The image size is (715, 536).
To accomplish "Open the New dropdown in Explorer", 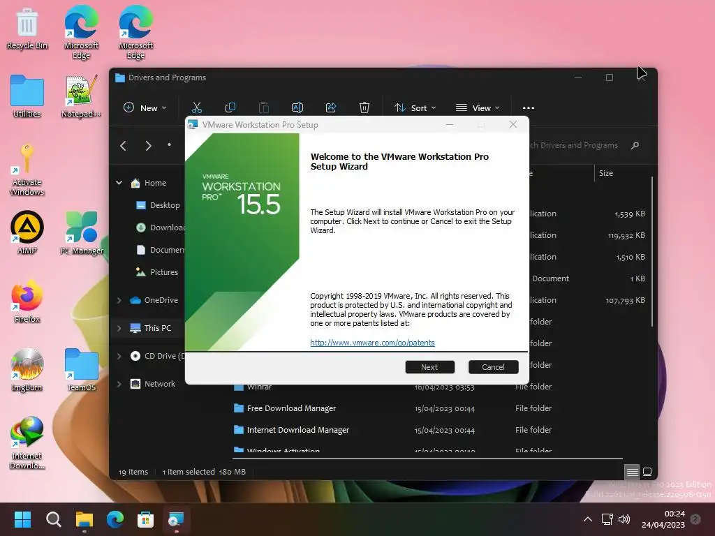I will pyautogui.click(x=145, y=108).
